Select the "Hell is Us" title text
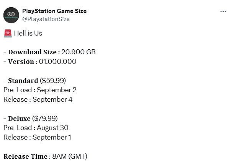Screen dimensions: 231x161 pyautogui.click(x=28, y=33)
